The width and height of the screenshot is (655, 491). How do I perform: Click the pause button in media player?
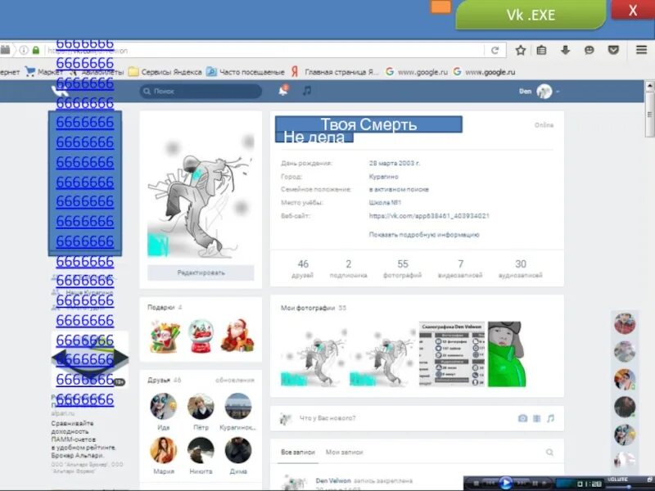pyautogui.click(x=535, y=484)
